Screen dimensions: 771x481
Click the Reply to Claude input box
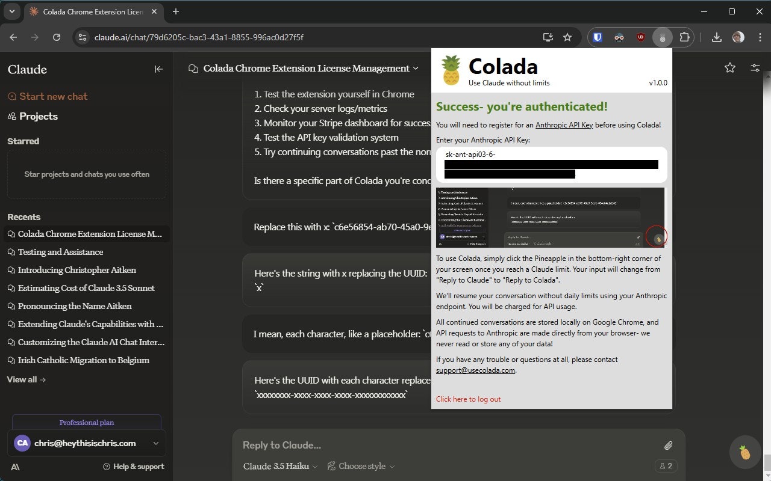point(449,446)
